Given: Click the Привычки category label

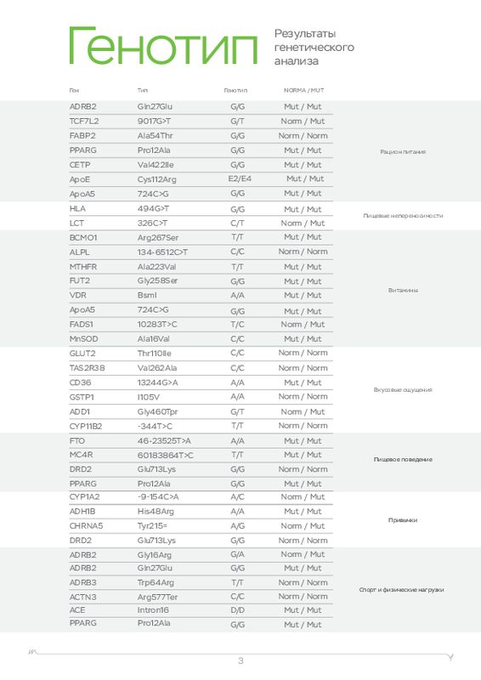Looking at the screenshot, I should (x=403, y=520).
